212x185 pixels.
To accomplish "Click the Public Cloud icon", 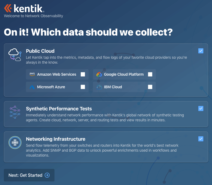I will pyautogui.click(x=15, y=55).
